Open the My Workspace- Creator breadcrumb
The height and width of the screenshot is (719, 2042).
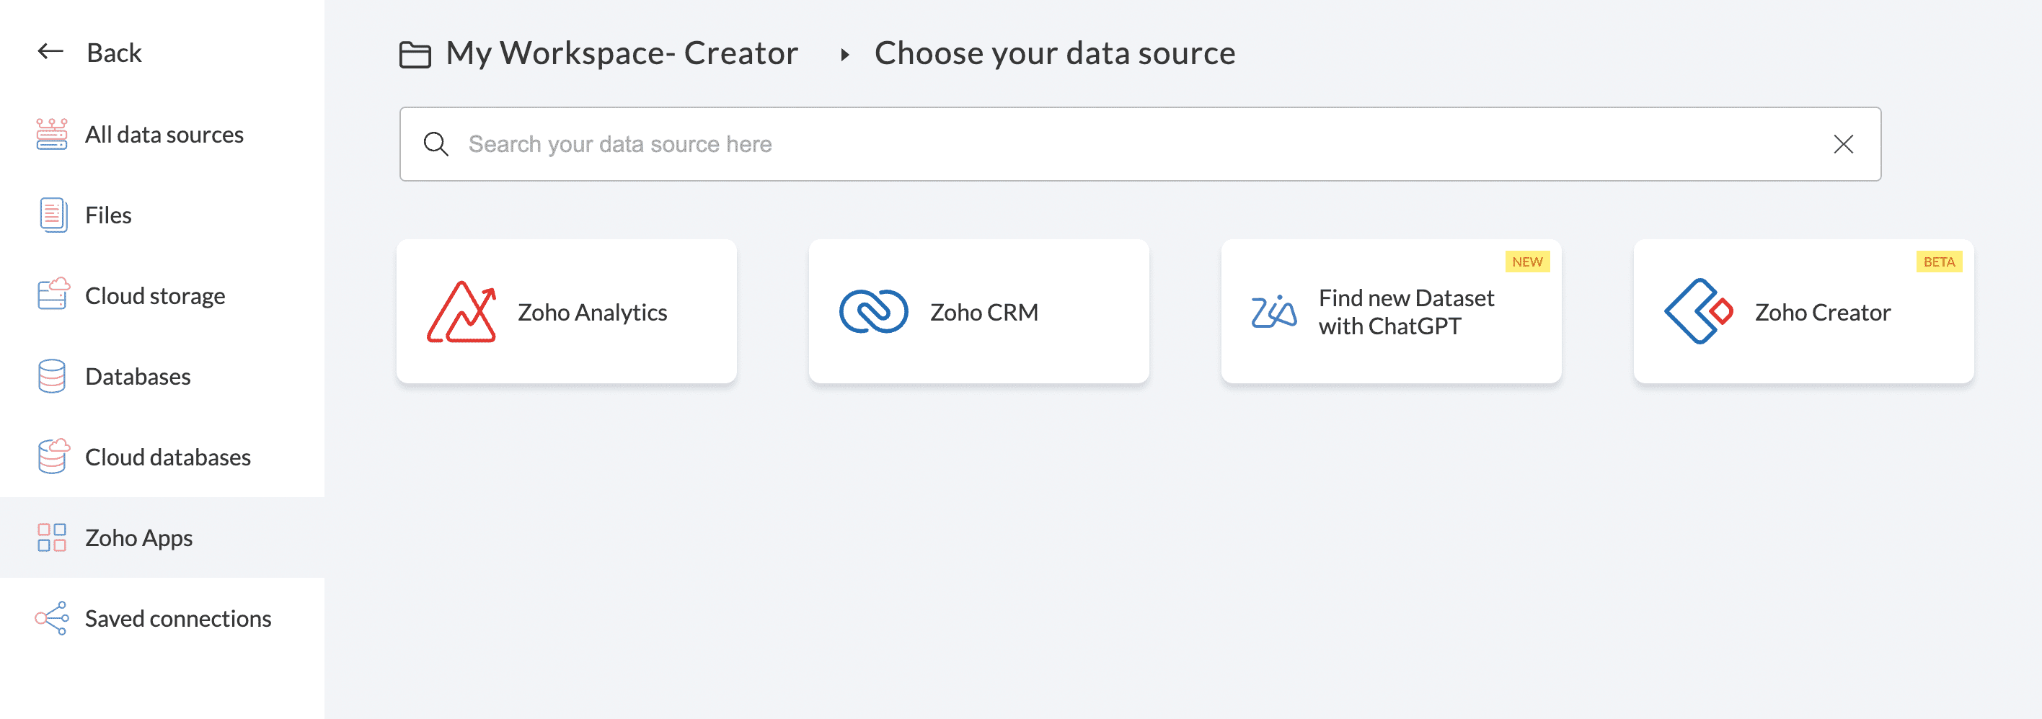(x=622, y=54)
